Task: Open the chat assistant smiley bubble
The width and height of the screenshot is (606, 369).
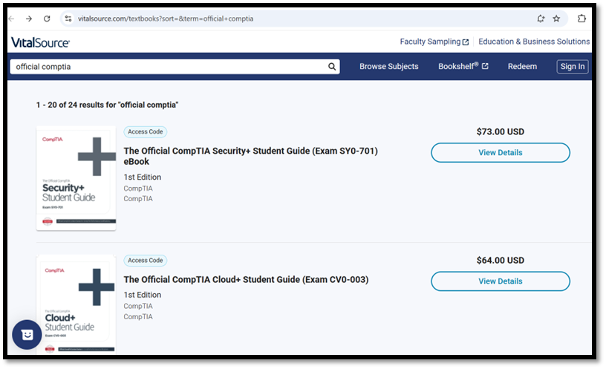Action: coord(27,335)
